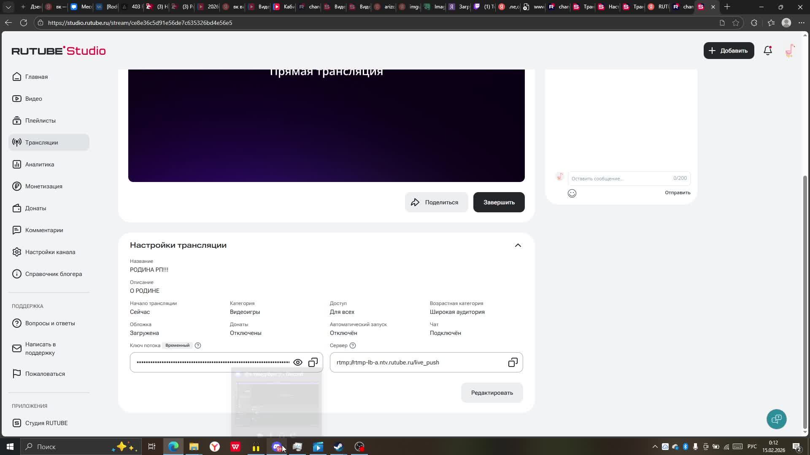This screenshot has width=810, height=455.
Task: Click the stream key help icon
Action: click(198, 345)
